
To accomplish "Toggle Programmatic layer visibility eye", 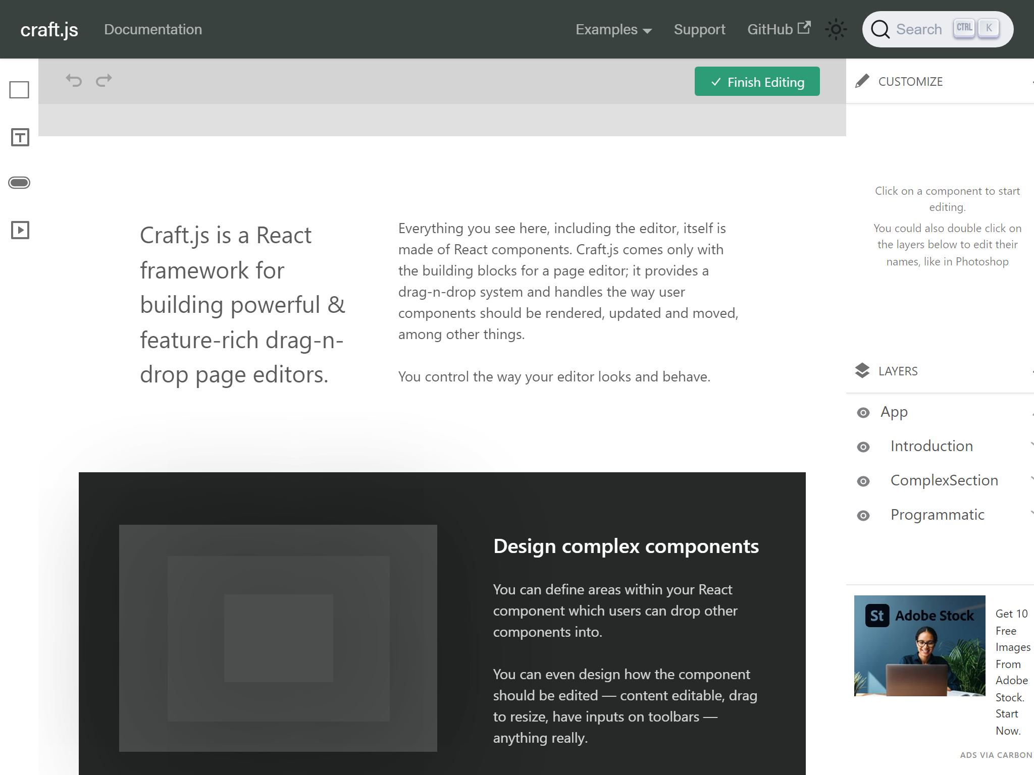I will pyautogui.click(x=863, y=516).
